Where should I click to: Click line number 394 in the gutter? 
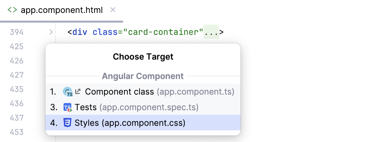17,32
